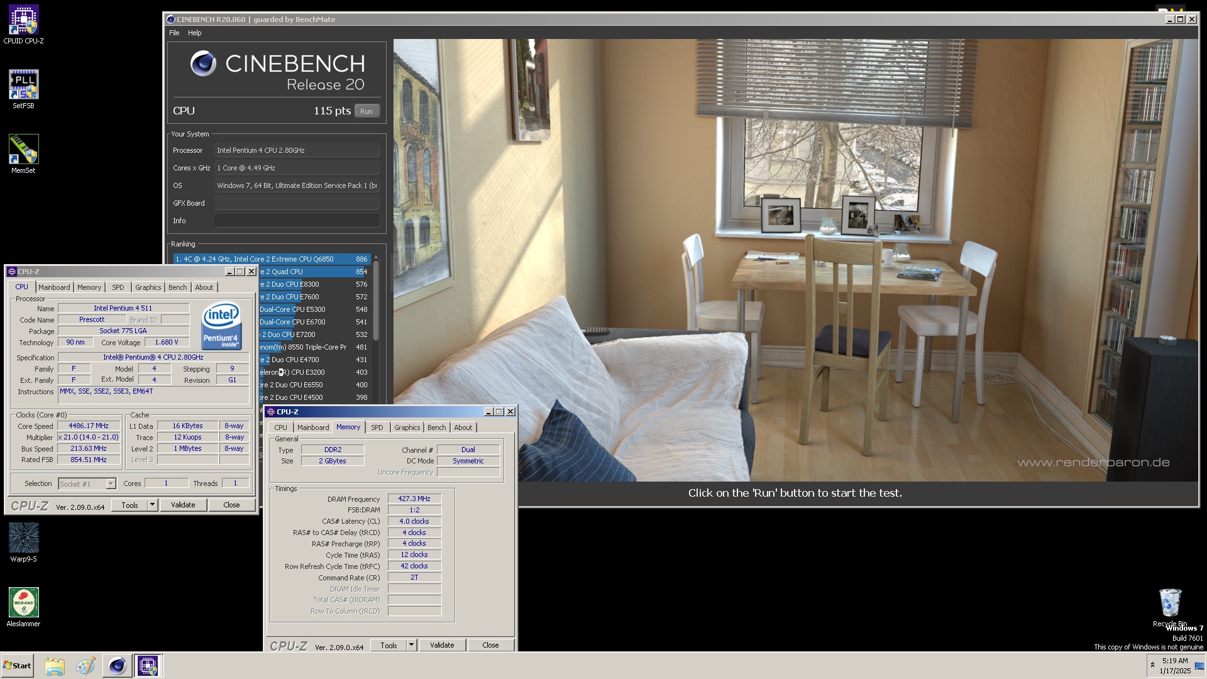Click the memory Type DDR2 value
The height and width of the screenshot is (679, 1207).
pyautogui.click(x=333, y=450)
